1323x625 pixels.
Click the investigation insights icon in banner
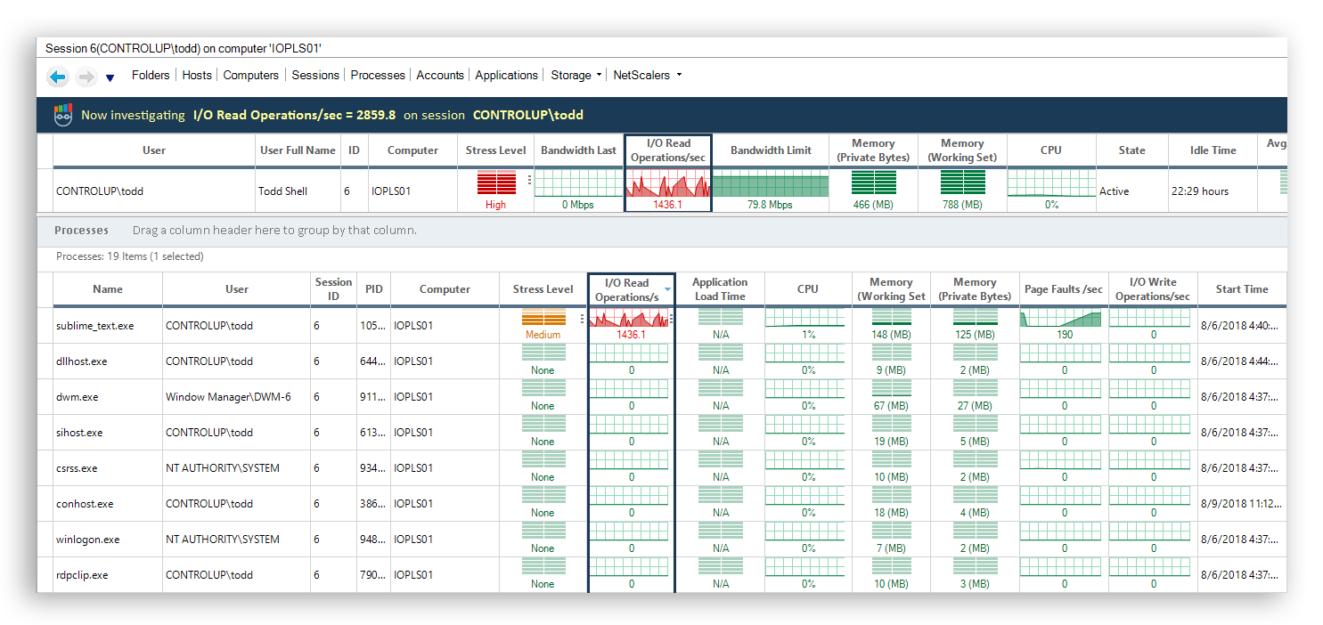[62, 114]
